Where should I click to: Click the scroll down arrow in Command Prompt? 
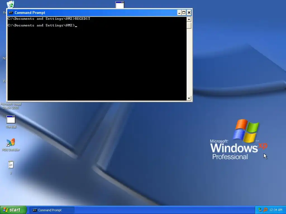[189, 98]
